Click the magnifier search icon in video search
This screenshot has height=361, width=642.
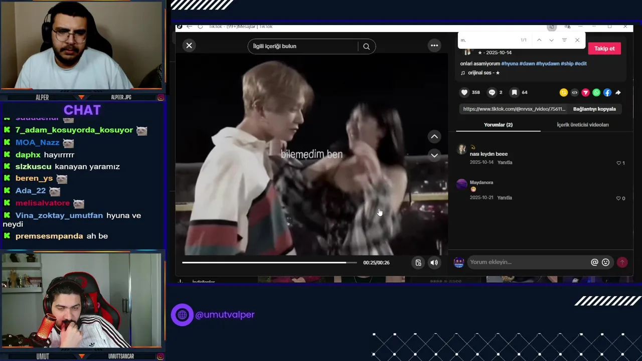[367, 47]
